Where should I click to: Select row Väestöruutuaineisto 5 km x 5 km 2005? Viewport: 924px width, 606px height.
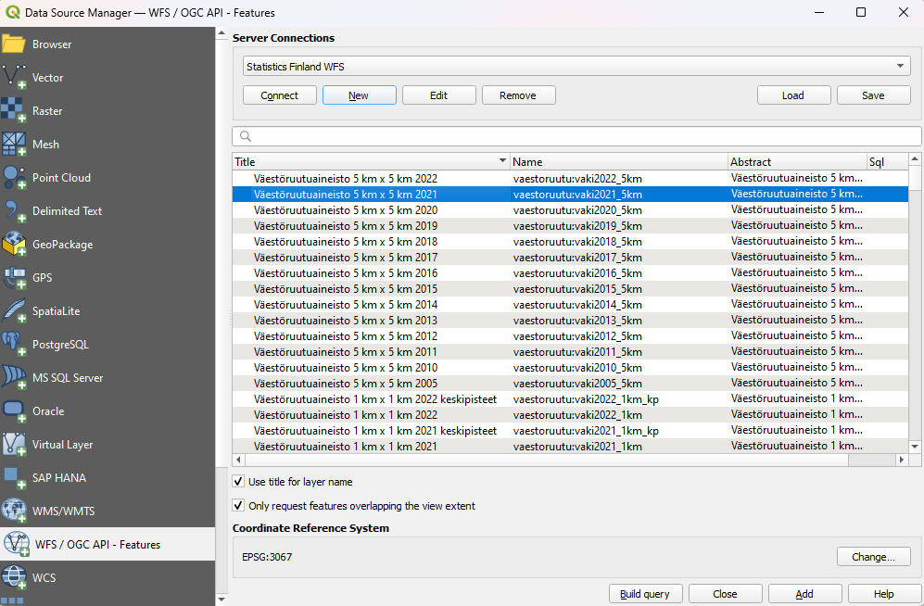(570, 384)
